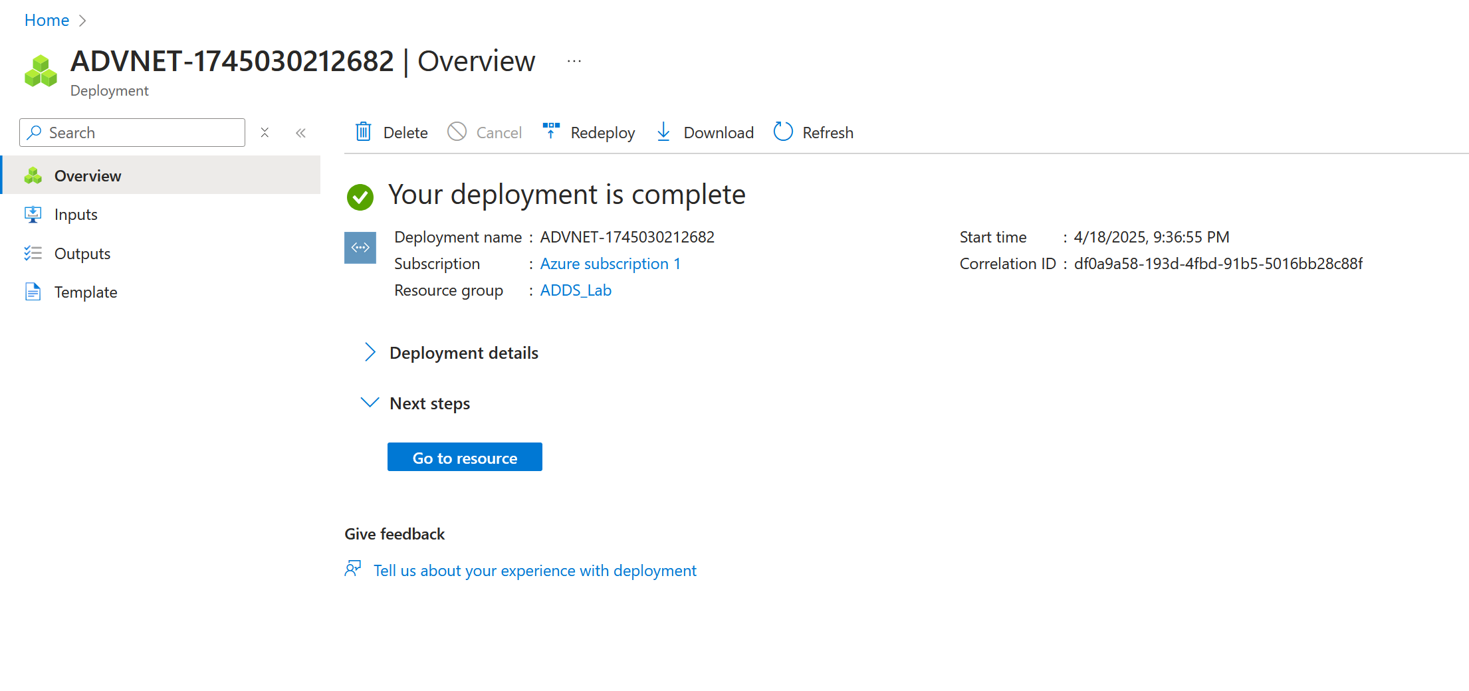Open the ellipsis more options menu in the header

tap(574, 61)
